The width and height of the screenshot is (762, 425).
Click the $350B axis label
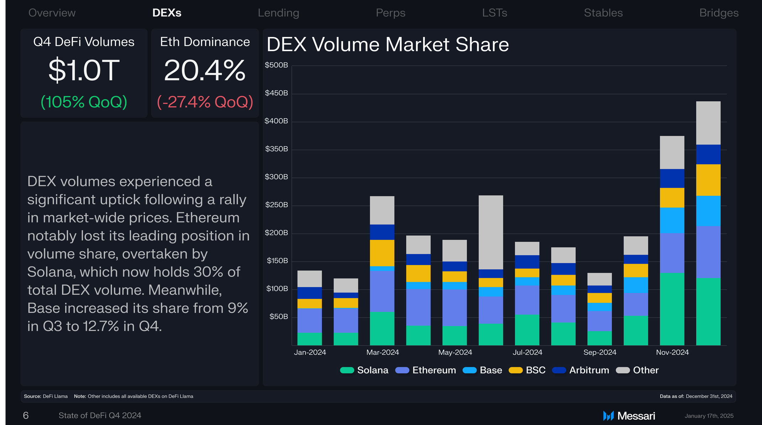click(x=276, y=149)
